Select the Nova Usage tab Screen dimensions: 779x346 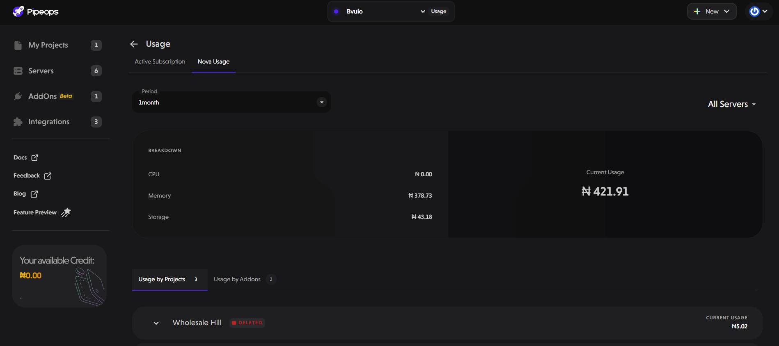213,61
